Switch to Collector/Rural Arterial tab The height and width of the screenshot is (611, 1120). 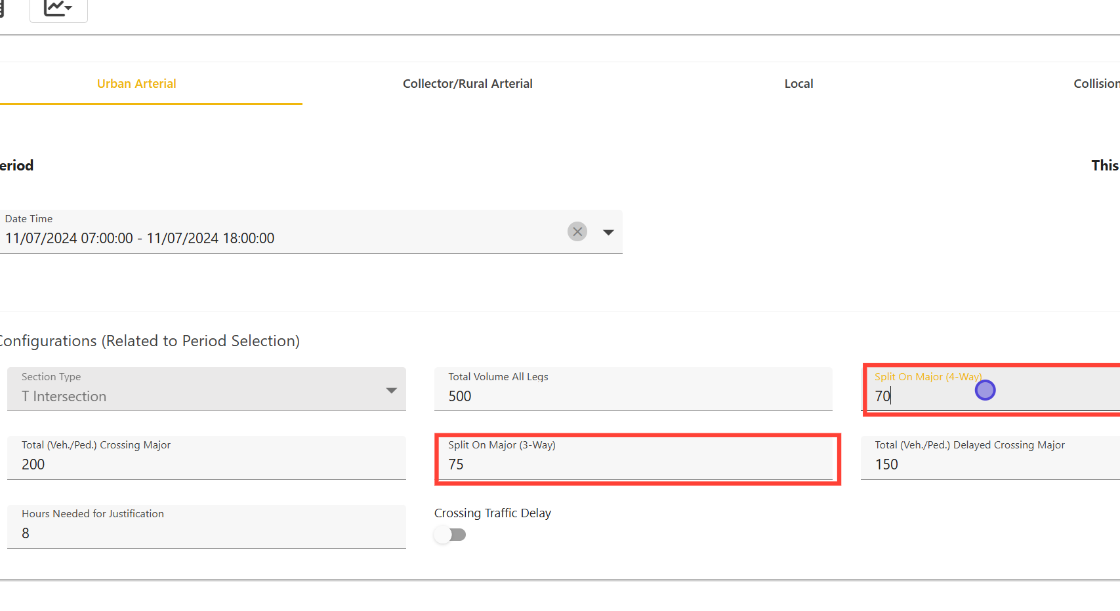467,84
